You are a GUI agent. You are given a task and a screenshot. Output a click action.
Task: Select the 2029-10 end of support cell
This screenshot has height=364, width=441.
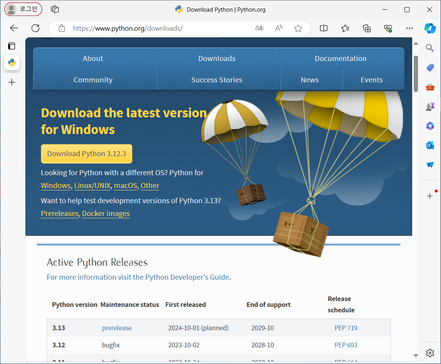pyautogui.click(x=262, y=328)
